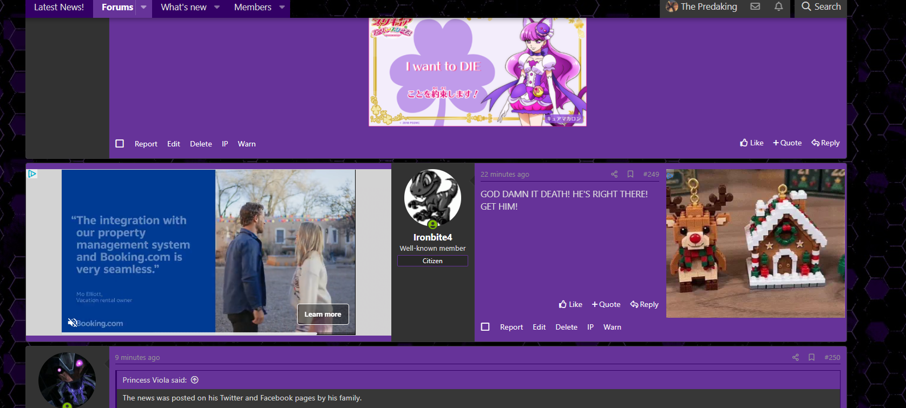This screenshot has width=906, height=408.
Task: Click Learn more on Booking.com ad
Action: click(x=323, y=314)
